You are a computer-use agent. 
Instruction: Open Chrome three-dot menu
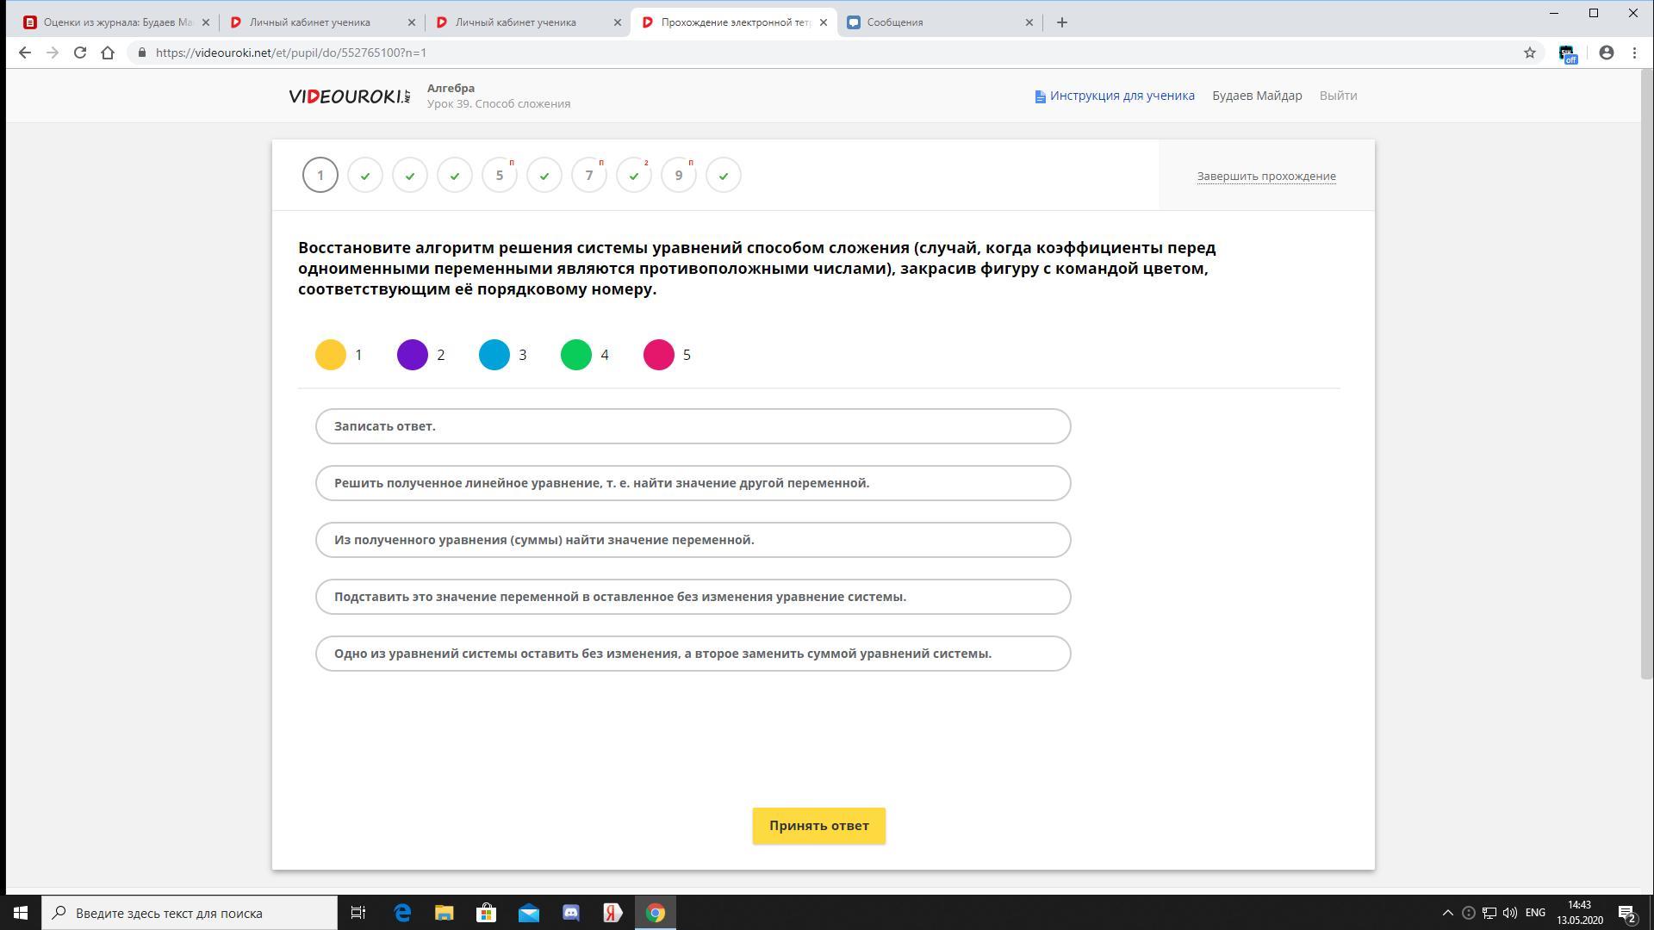[x=1634, y=53]
